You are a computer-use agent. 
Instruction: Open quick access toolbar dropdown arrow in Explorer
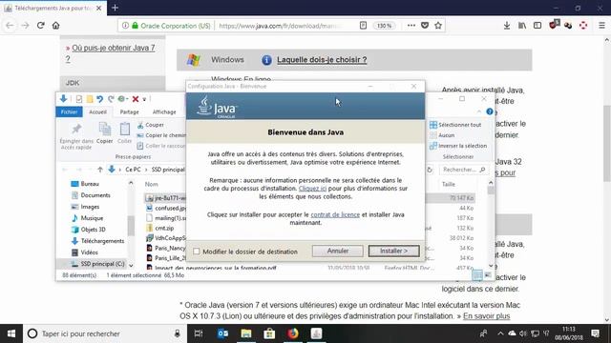pyautogui.click(x=144, y=99)
